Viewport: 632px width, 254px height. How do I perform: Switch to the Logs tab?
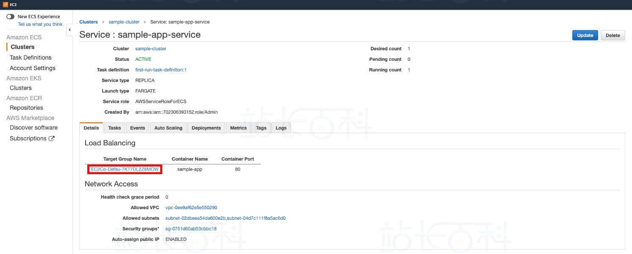point(281,128)
